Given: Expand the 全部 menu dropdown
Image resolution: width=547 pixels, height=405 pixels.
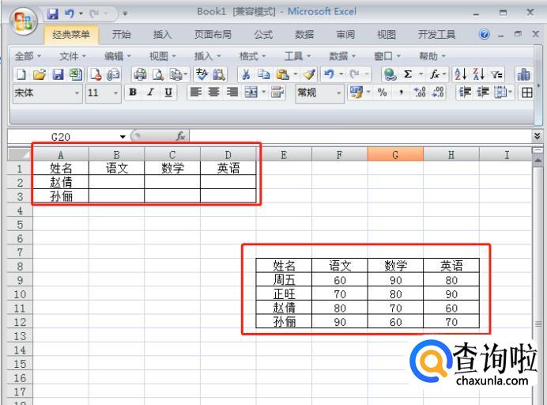Looking at the screenshot, I should pyautogui.click(x=28, y=56).
